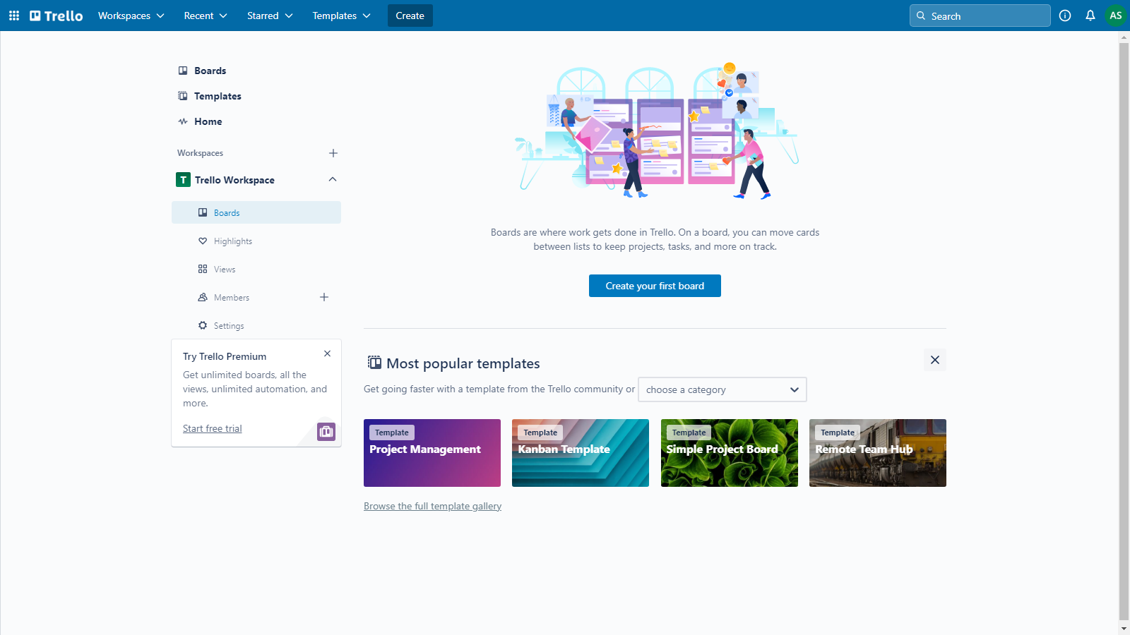Click Start free trial link
Viewport: 1130px width, 635px height.
(x=213, y=429)
